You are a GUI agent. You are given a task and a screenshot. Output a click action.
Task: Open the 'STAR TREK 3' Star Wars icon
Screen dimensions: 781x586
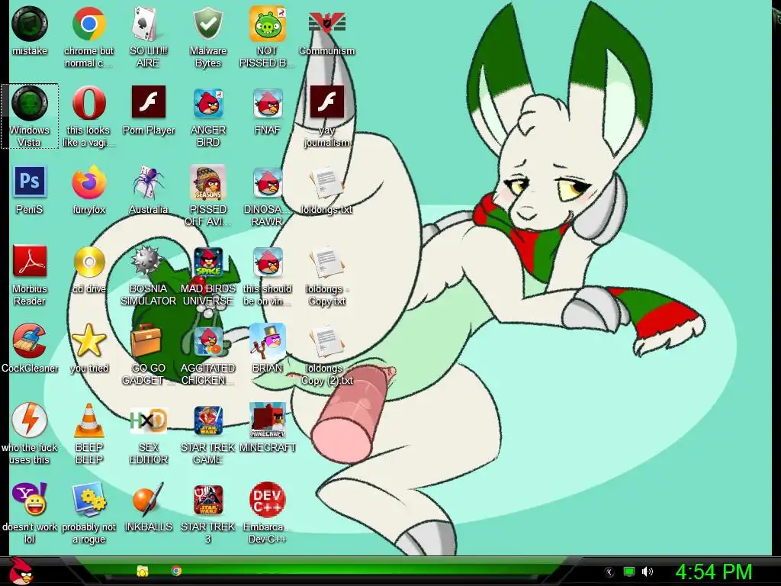point(207,500)
